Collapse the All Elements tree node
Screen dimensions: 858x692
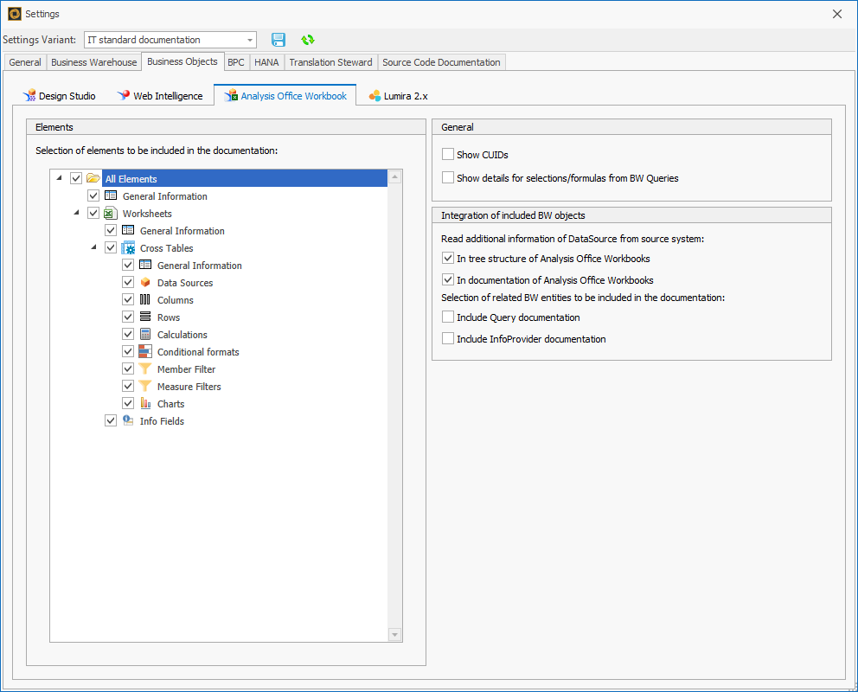coord(59,177)
